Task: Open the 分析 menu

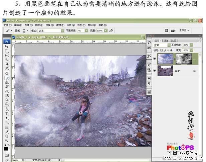Action: [x=71, y=25]
